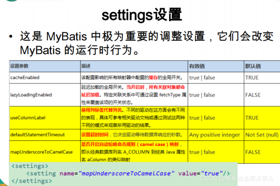Click 'true | false' in lazyLoadingEnabled row
Viewport: 280px width, 186px height.
[x=202, y=95]
